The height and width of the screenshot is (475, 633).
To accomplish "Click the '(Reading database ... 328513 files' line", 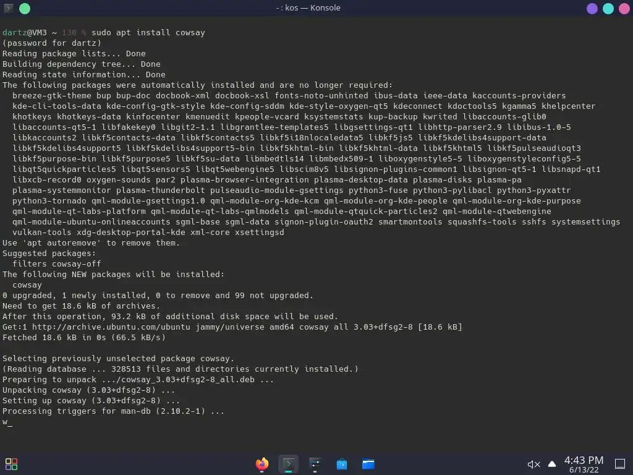I will point(181,369).
